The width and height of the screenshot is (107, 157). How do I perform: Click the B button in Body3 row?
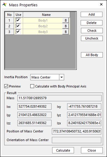pos(66,32)
